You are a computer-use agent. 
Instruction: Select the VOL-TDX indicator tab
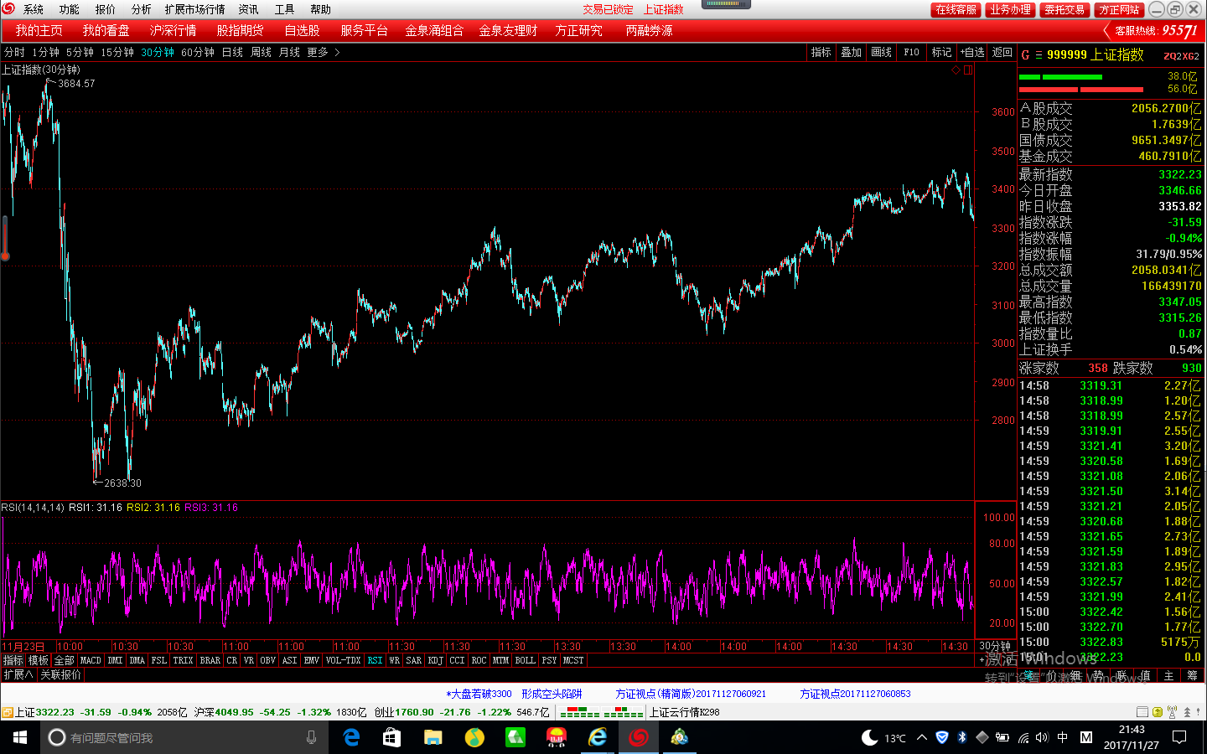343,660
